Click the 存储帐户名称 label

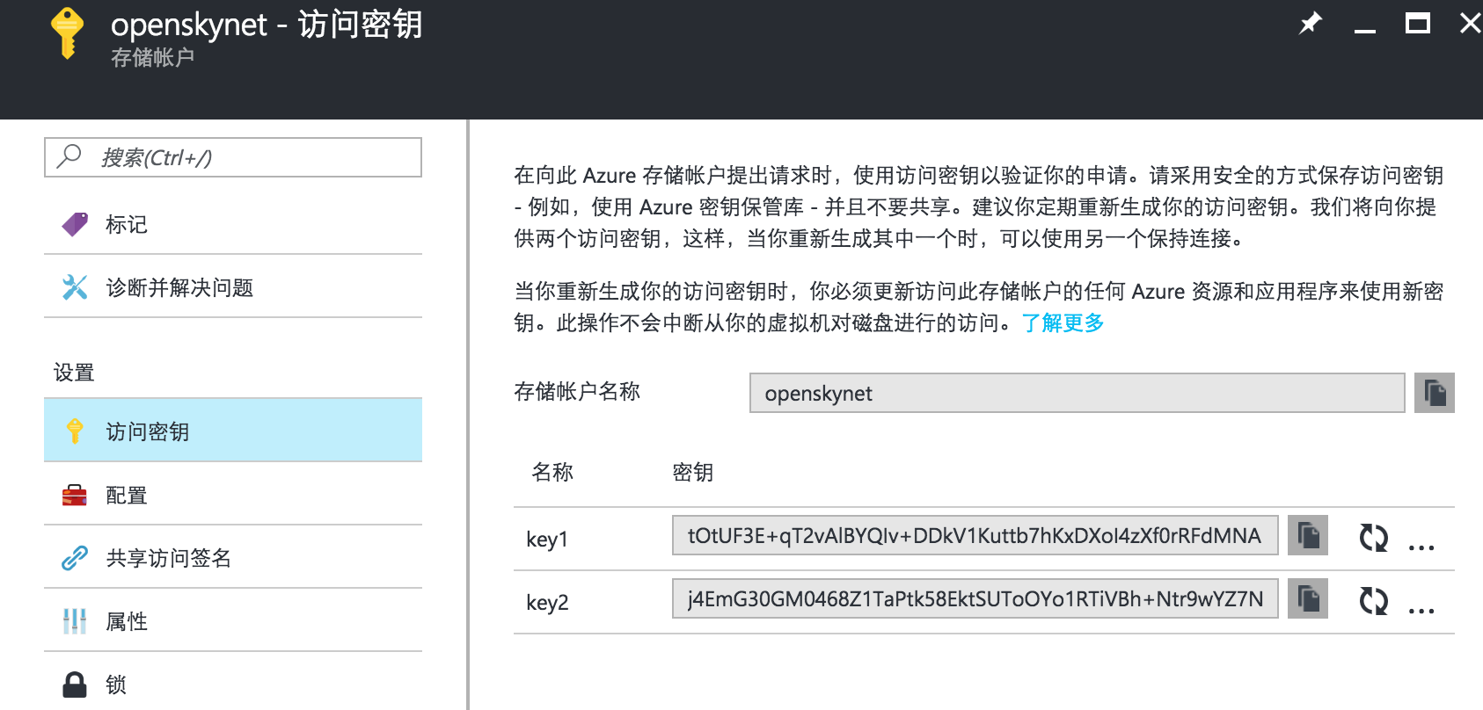pyautogui.click(x=577, y=391)
